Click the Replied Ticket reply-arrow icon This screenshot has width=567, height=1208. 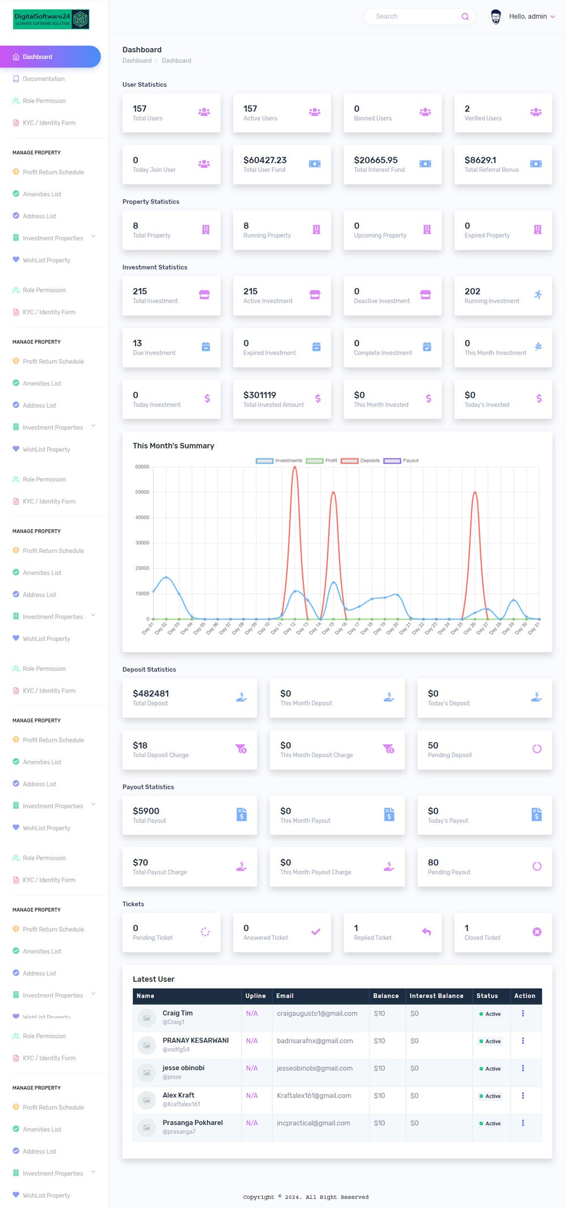point(426,932)
